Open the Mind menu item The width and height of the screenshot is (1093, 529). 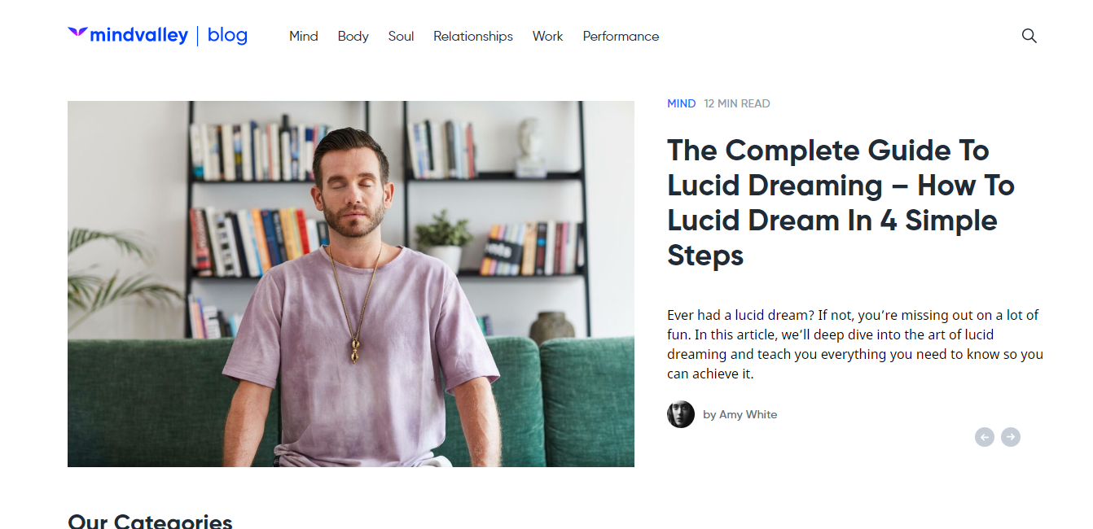pos(304,36)
